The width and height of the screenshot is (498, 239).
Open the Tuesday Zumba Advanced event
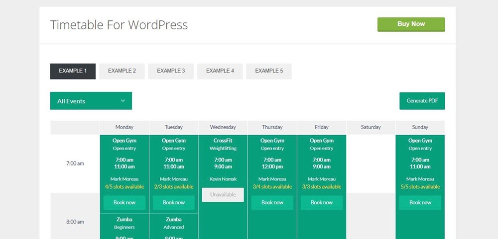(x=174, y=219)
